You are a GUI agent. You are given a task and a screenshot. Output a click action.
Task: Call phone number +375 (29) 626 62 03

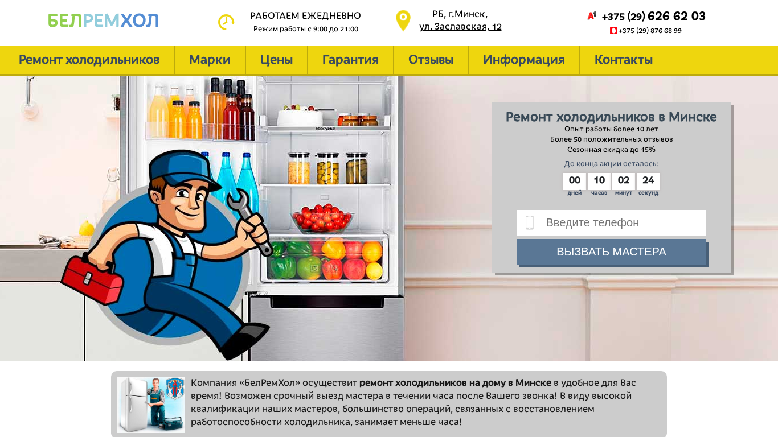point(653,16)
